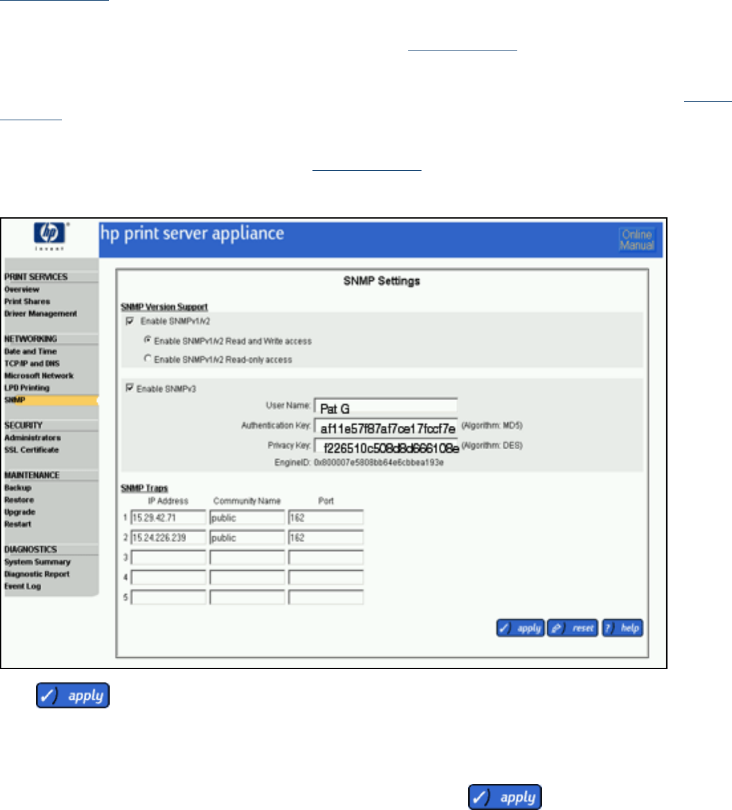The height and width of the screenshot is (810, 732).
Task: Open Driver Management page
Action: (x=41, y=314)
